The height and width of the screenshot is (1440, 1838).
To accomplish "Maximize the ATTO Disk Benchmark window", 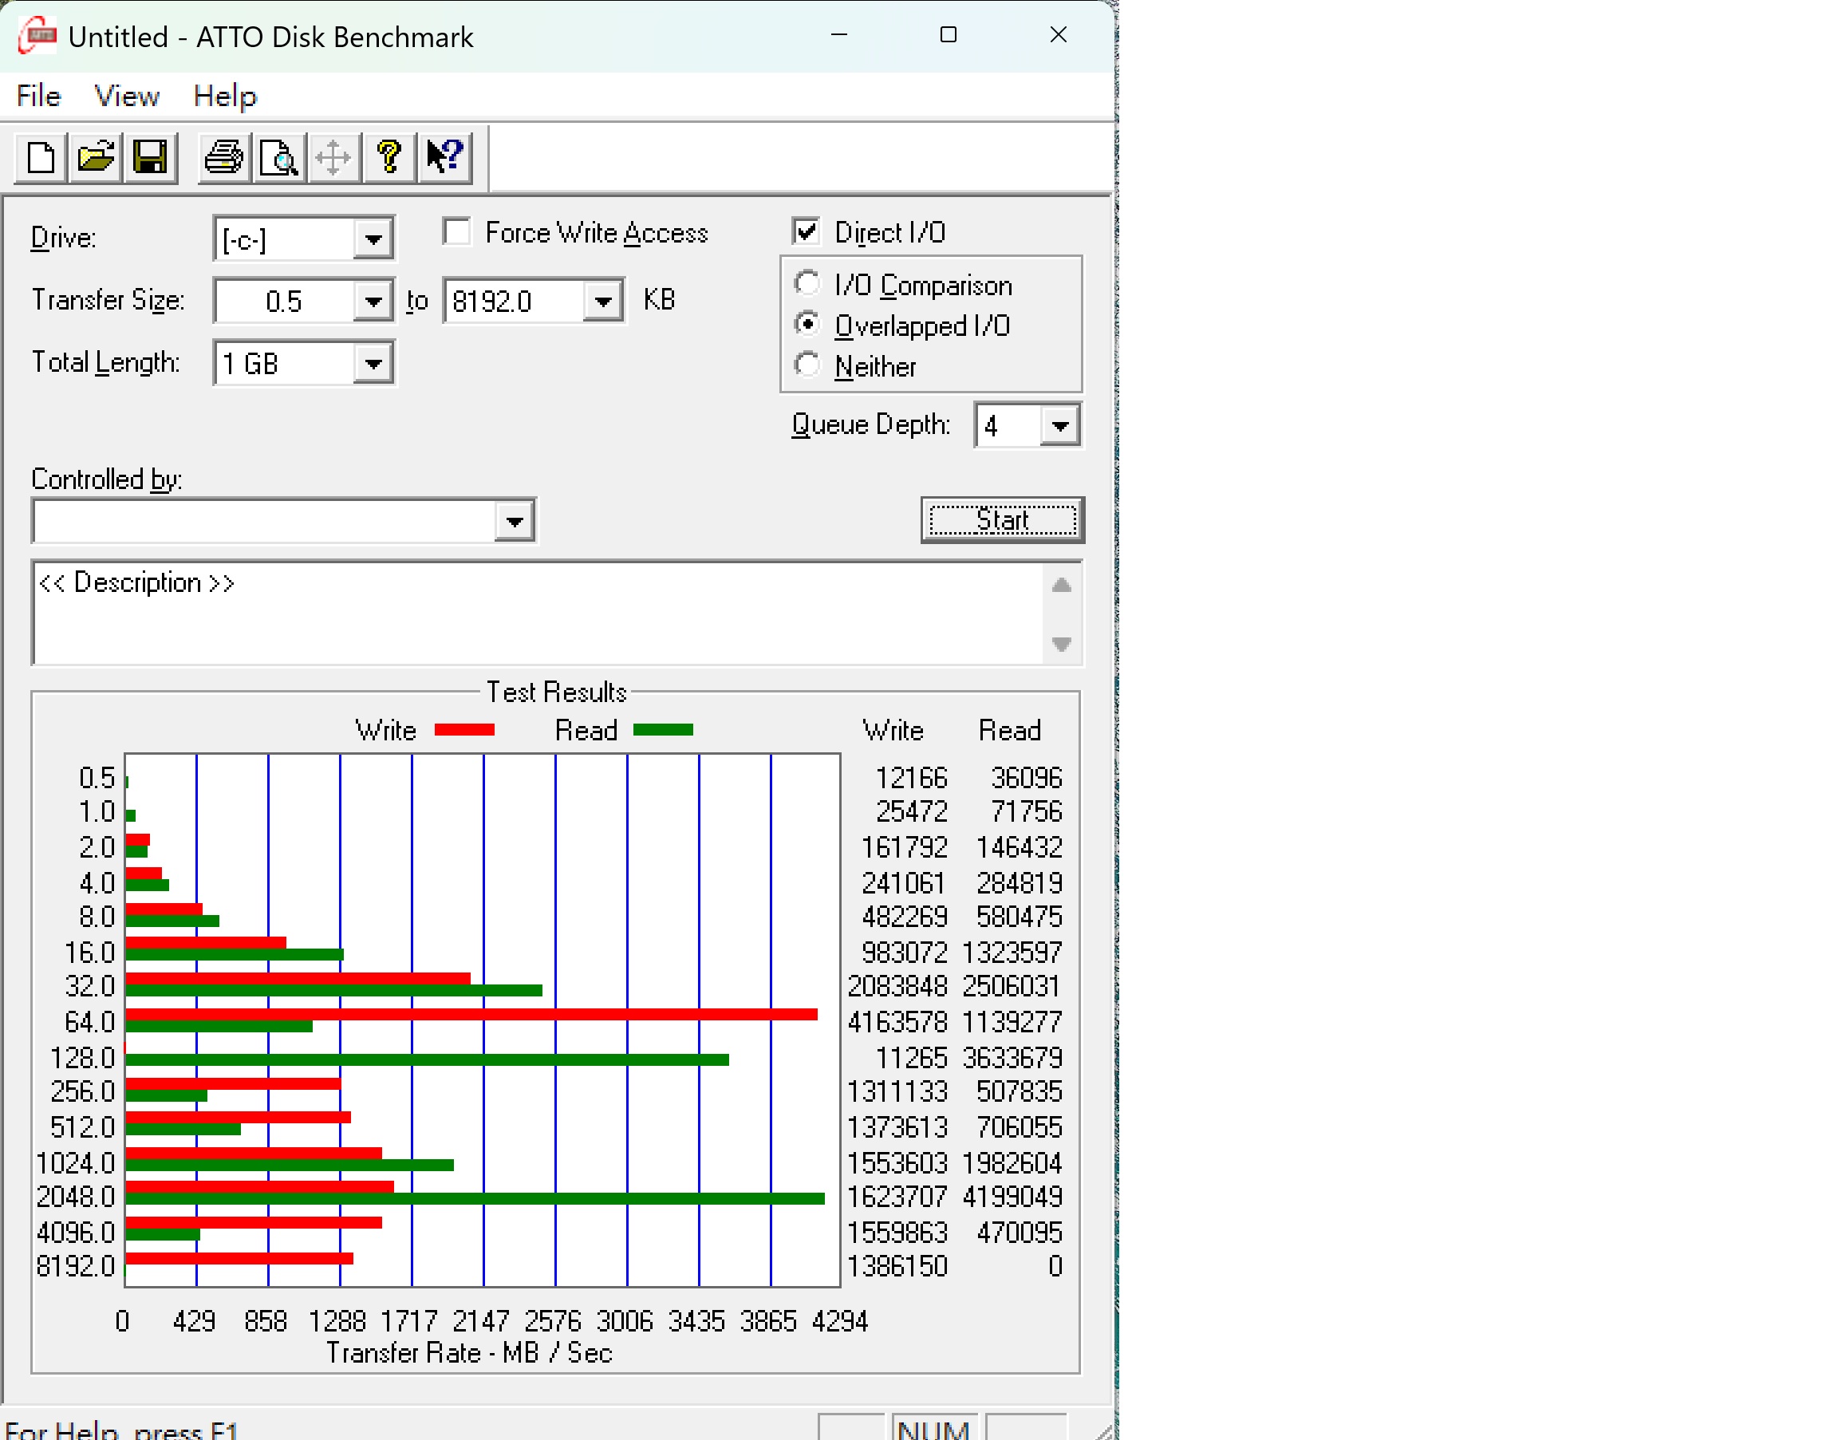I will click(x=949, y=34).
